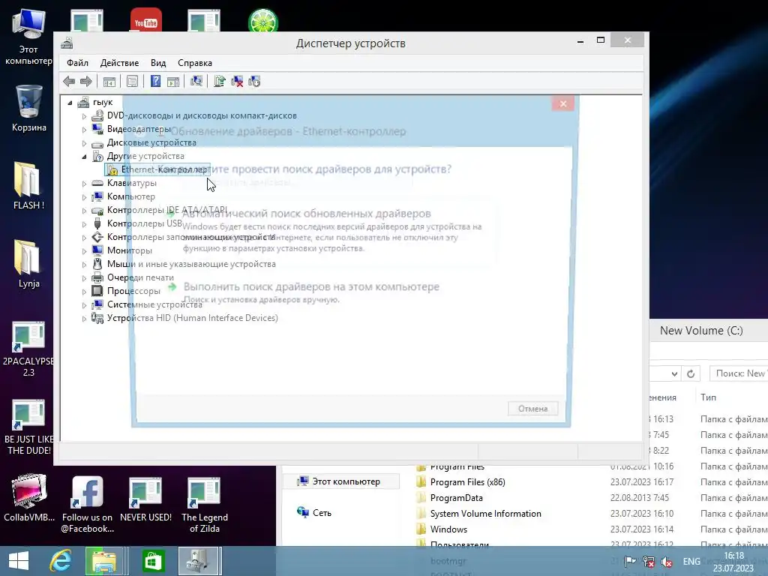The height and width of the screenshot is (576, 768).
Task: Select the Системные устройства category
Action: coord(154,304)
